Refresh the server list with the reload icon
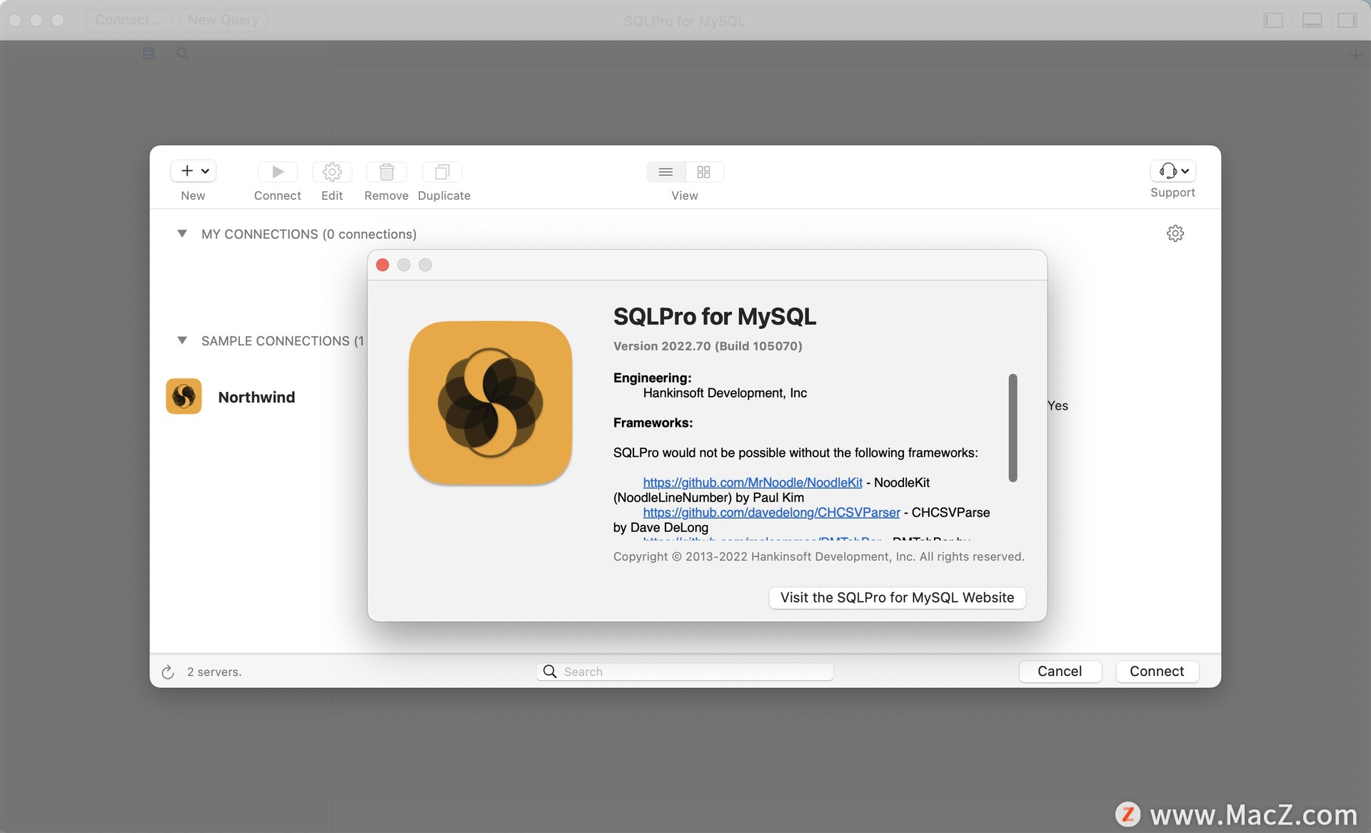1371x833 pixels. [167, 672]
